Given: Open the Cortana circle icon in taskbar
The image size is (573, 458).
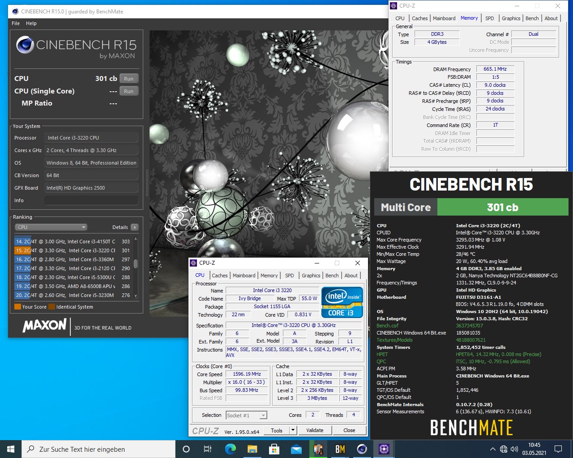Looking at the screenshot, I should (186, 449).
